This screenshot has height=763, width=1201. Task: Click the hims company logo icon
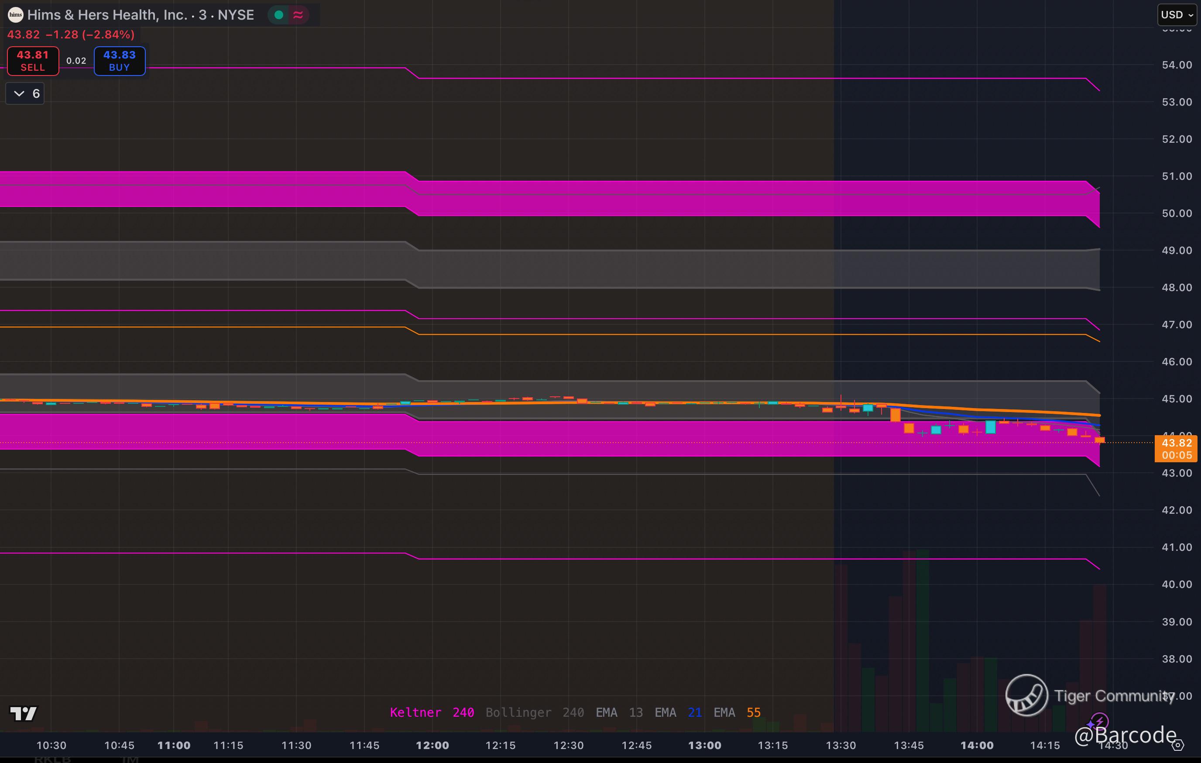click(15, 15)
